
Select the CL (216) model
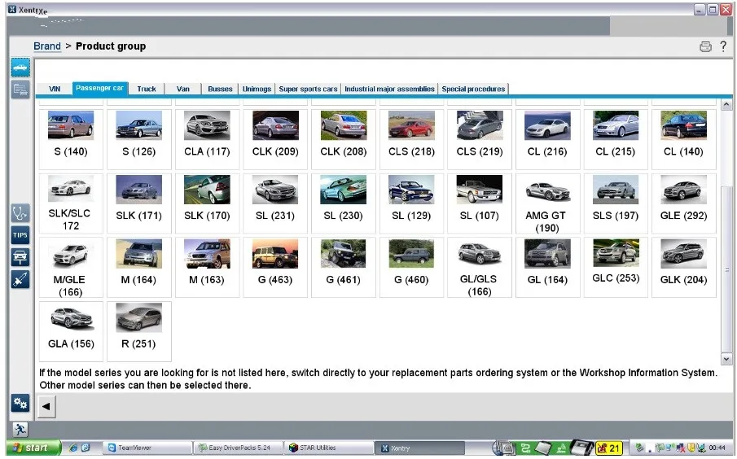pyautogui.click(x=547, y=139)
